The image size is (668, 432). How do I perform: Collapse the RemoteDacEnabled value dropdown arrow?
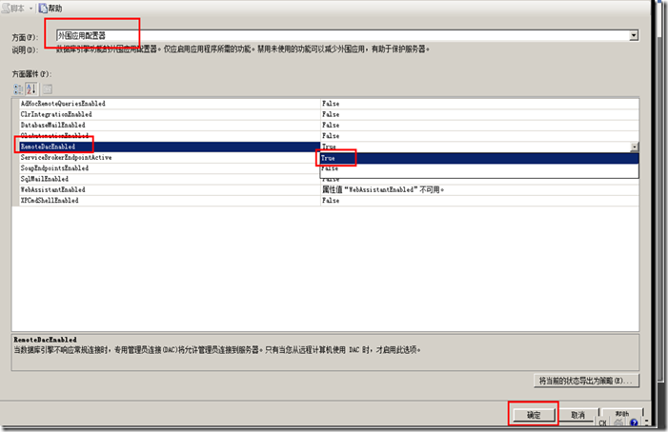[x=635, y=147]
